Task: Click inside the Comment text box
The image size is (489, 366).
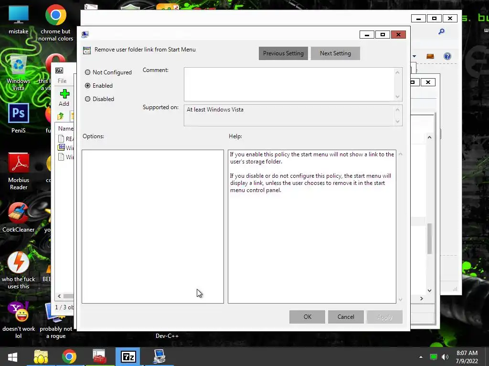Action: 289,84
